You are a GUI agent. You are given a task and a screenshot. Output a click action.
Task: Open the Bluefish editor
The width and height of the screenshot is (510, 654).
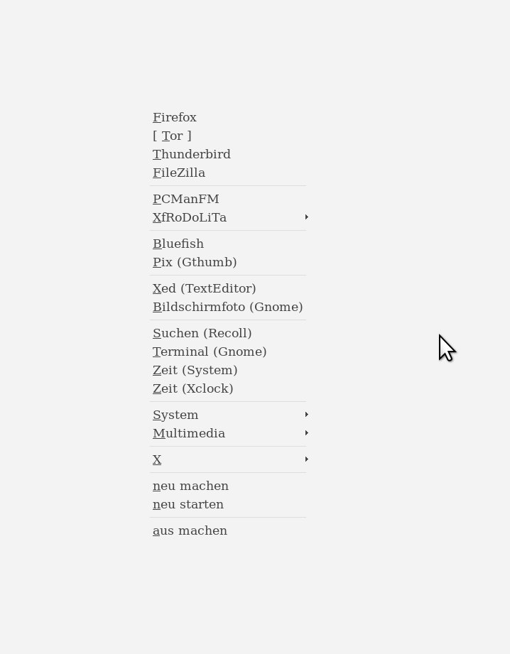click(178, 244)
